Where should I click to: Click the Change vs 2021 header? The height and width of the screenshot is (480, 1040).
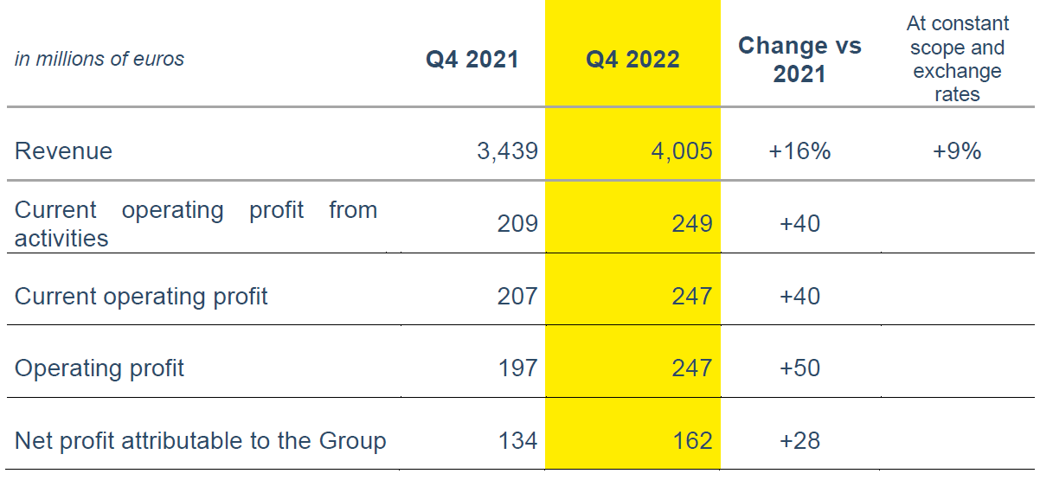799,60
